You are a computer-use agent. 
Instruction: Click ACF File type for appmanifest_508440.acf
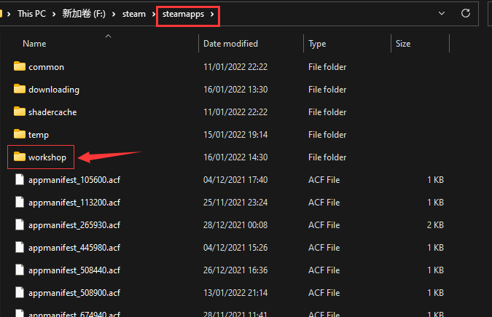coord(324,270)
